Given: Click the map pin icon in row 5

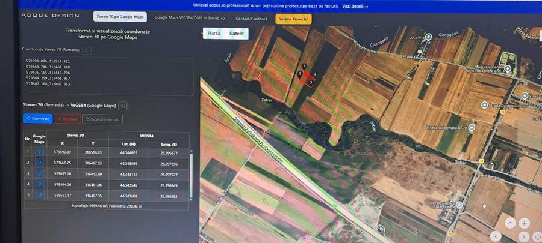Looking at the screenshot, I should point(39,195).
